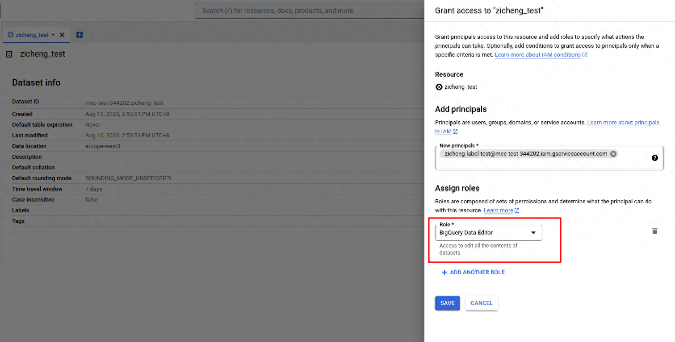Delete the BigQuery Data Editor role row
The width and height of the screenshot is (675, 342).
[655, 231]
